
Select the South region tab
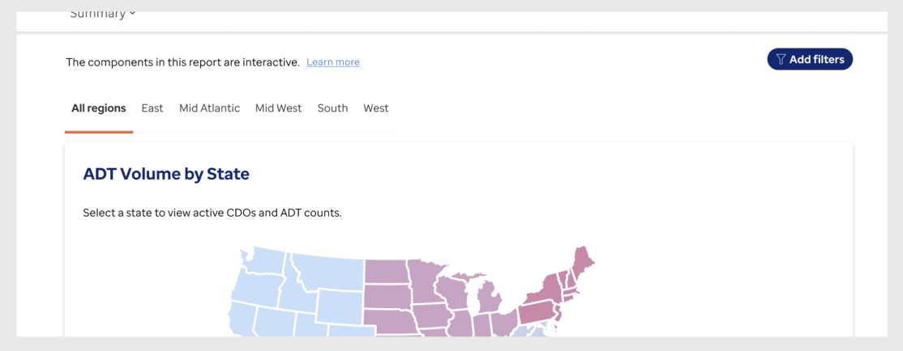[332, 108]
